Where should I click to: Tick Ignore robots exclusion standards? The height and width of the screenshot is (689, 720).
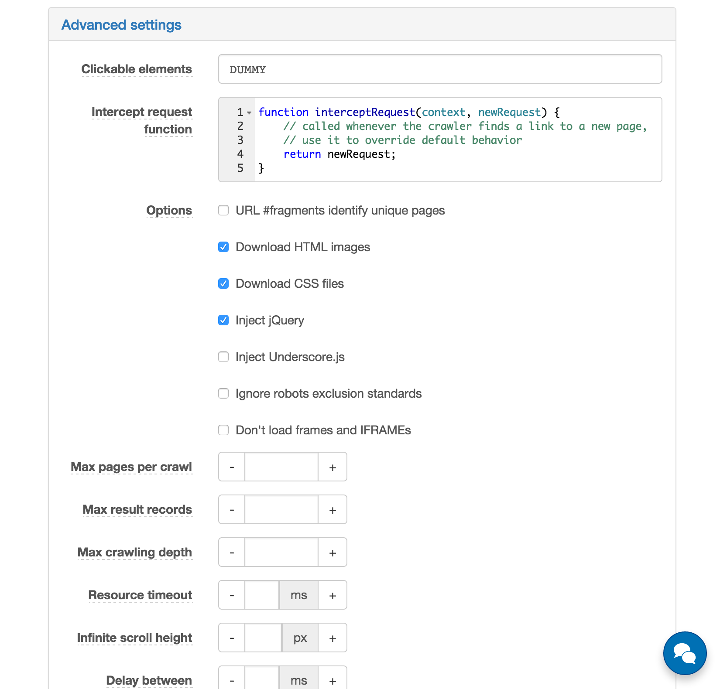pyautogui.click(x=223, y=394)
